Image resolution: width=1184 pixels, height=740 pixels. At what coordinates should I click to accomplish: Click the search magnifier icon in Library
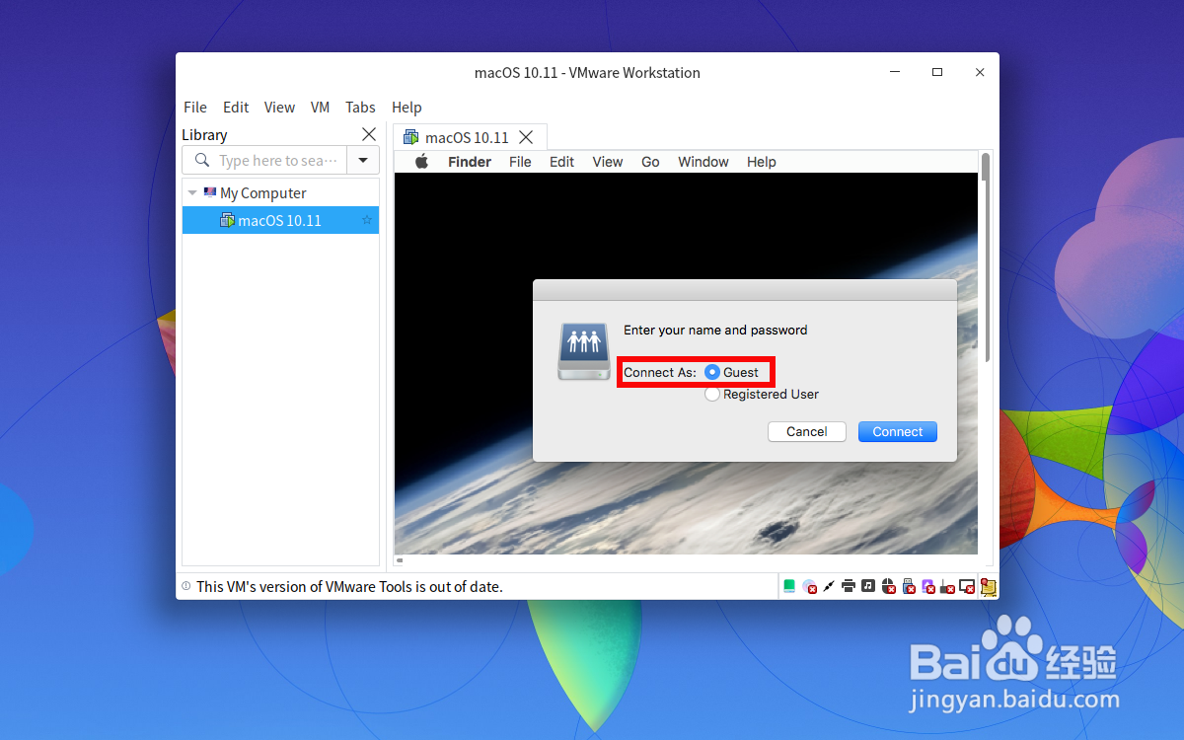tap(202, 160)
